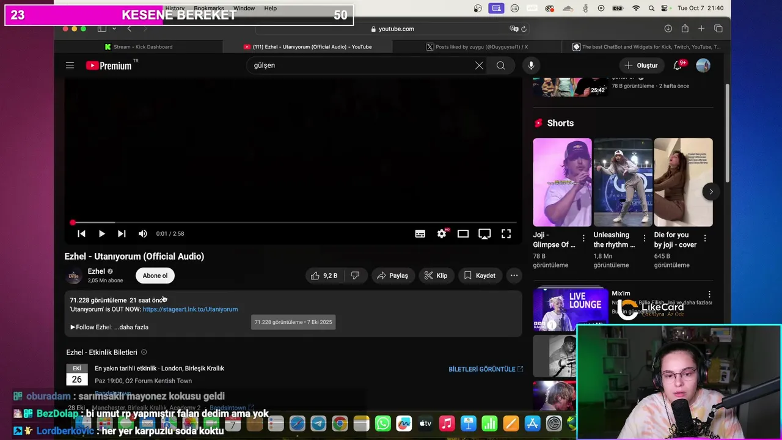Save video with Kaydet button

pos(480,276)
